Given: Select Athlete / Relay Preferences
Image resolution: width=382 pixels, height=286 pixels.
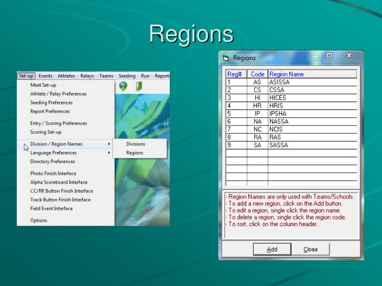Looking at the screenshot, I should (59, 94).
